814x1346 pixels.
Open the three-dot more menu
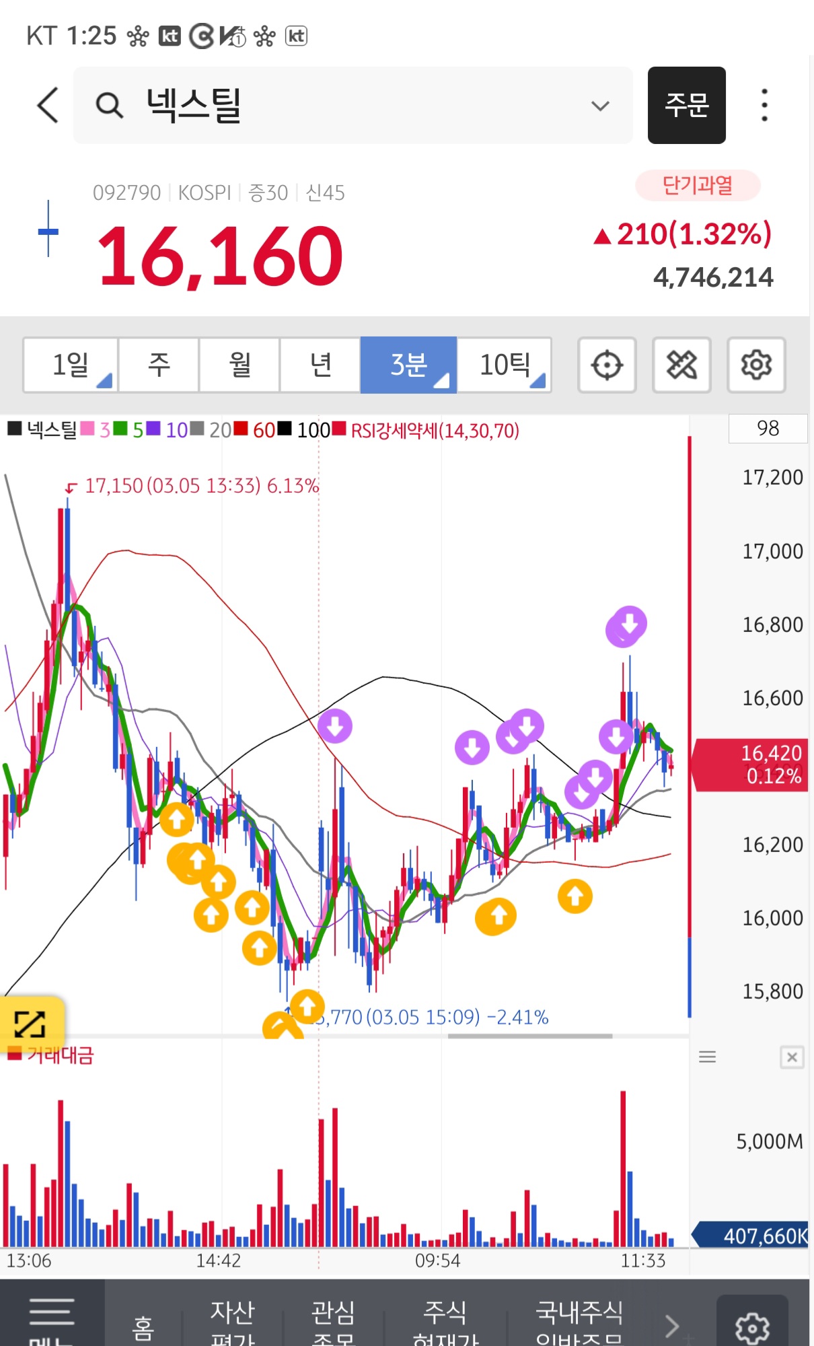pos(764,105)
